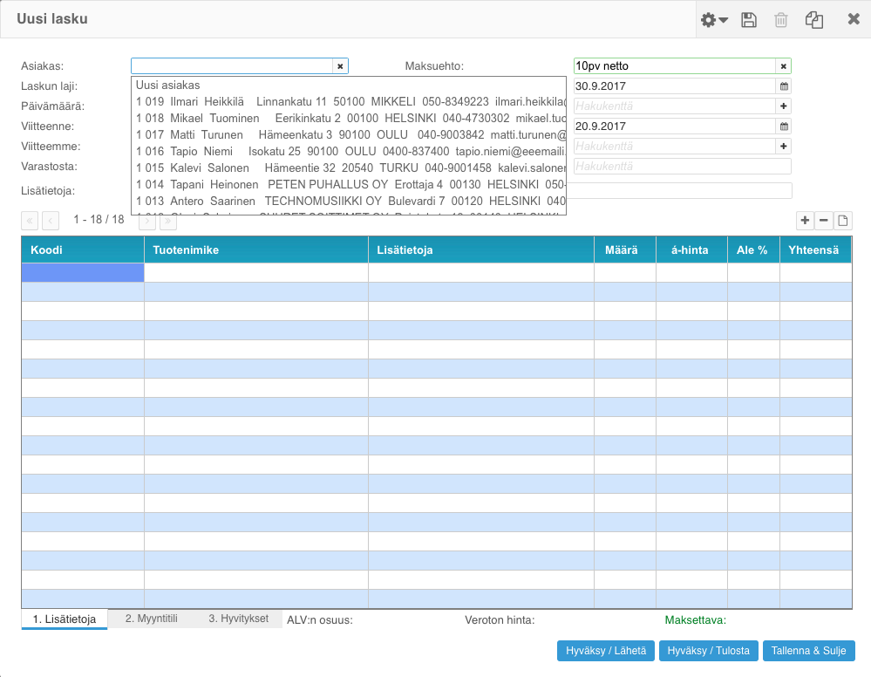Click the trash delete icon
The width and height of the screenshot is (871, 677).
(781, 20)
